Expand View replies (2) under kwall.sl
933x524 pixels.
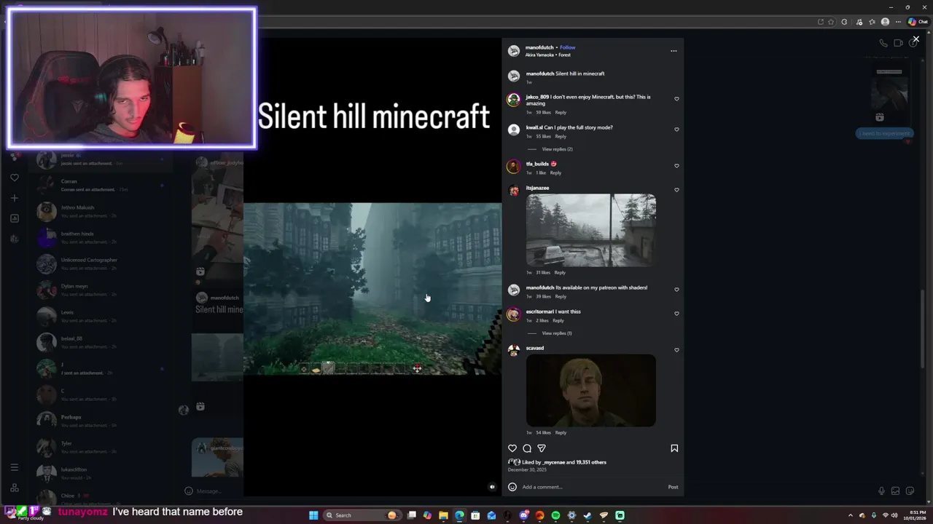click(x=557, y=149)
